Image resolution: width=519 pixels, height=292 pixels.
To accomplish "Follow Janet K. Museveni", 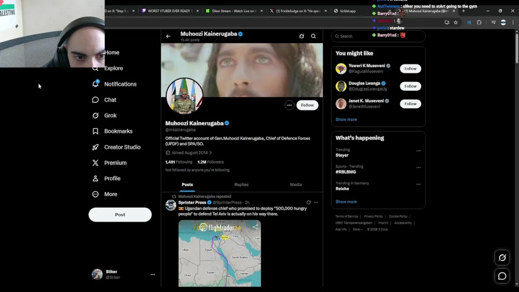I will click(410, 104).
